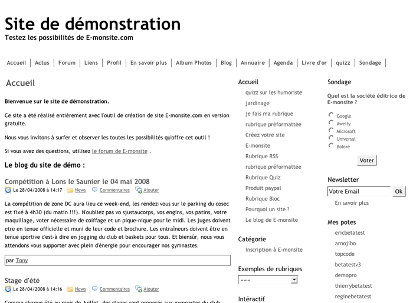Image resolution: width=413 pixels, height=303 pixels.
Task: Click clock icon beside Stage d'été post date
Action: [8, 289]
